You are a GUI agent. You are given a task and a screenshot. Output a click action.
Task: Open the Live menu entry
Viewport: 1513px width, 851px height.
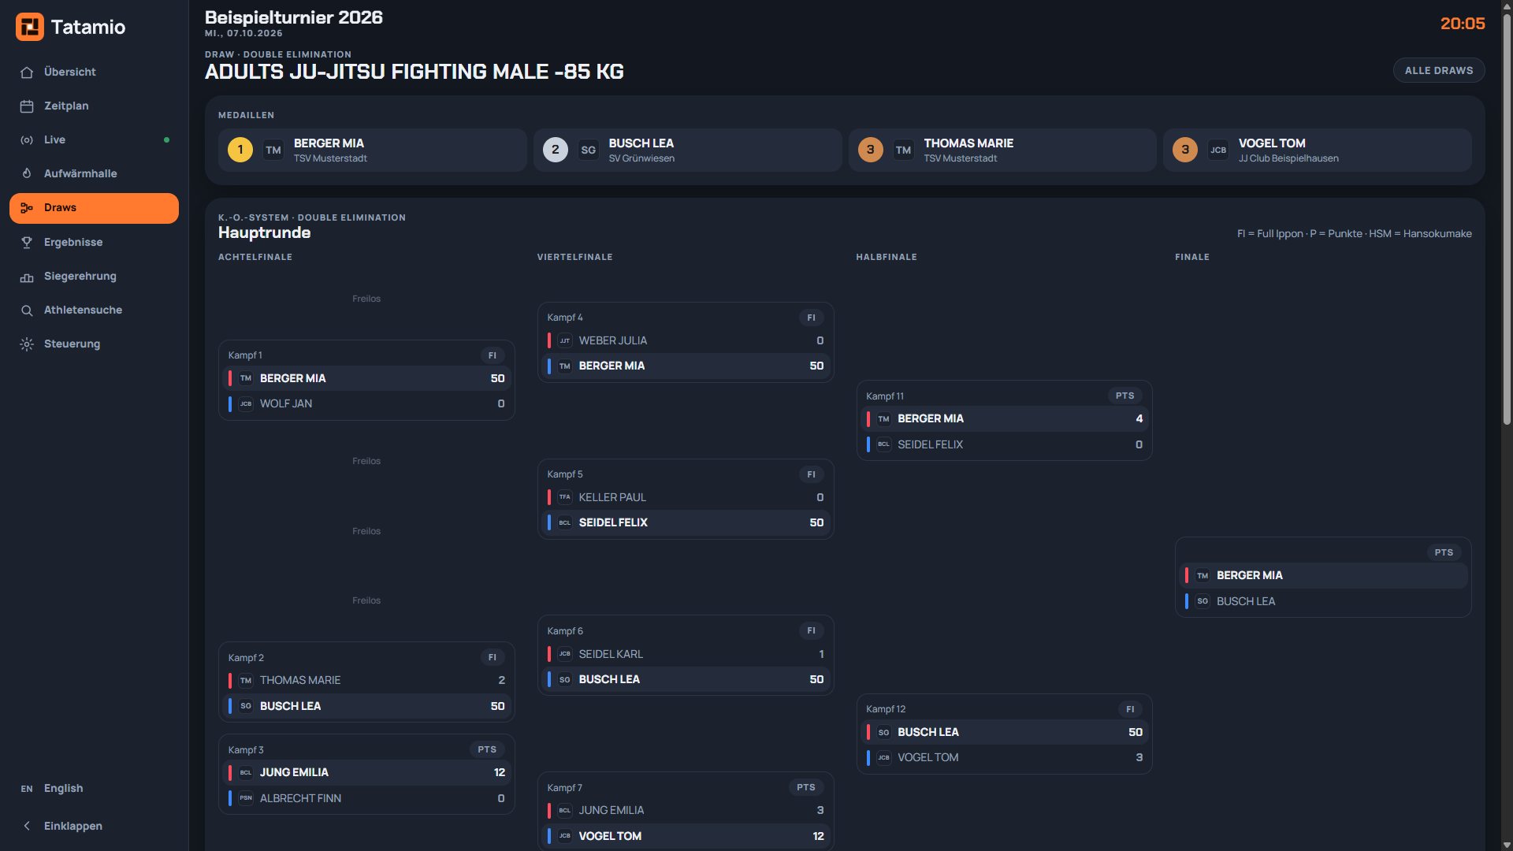pos(94,140)
